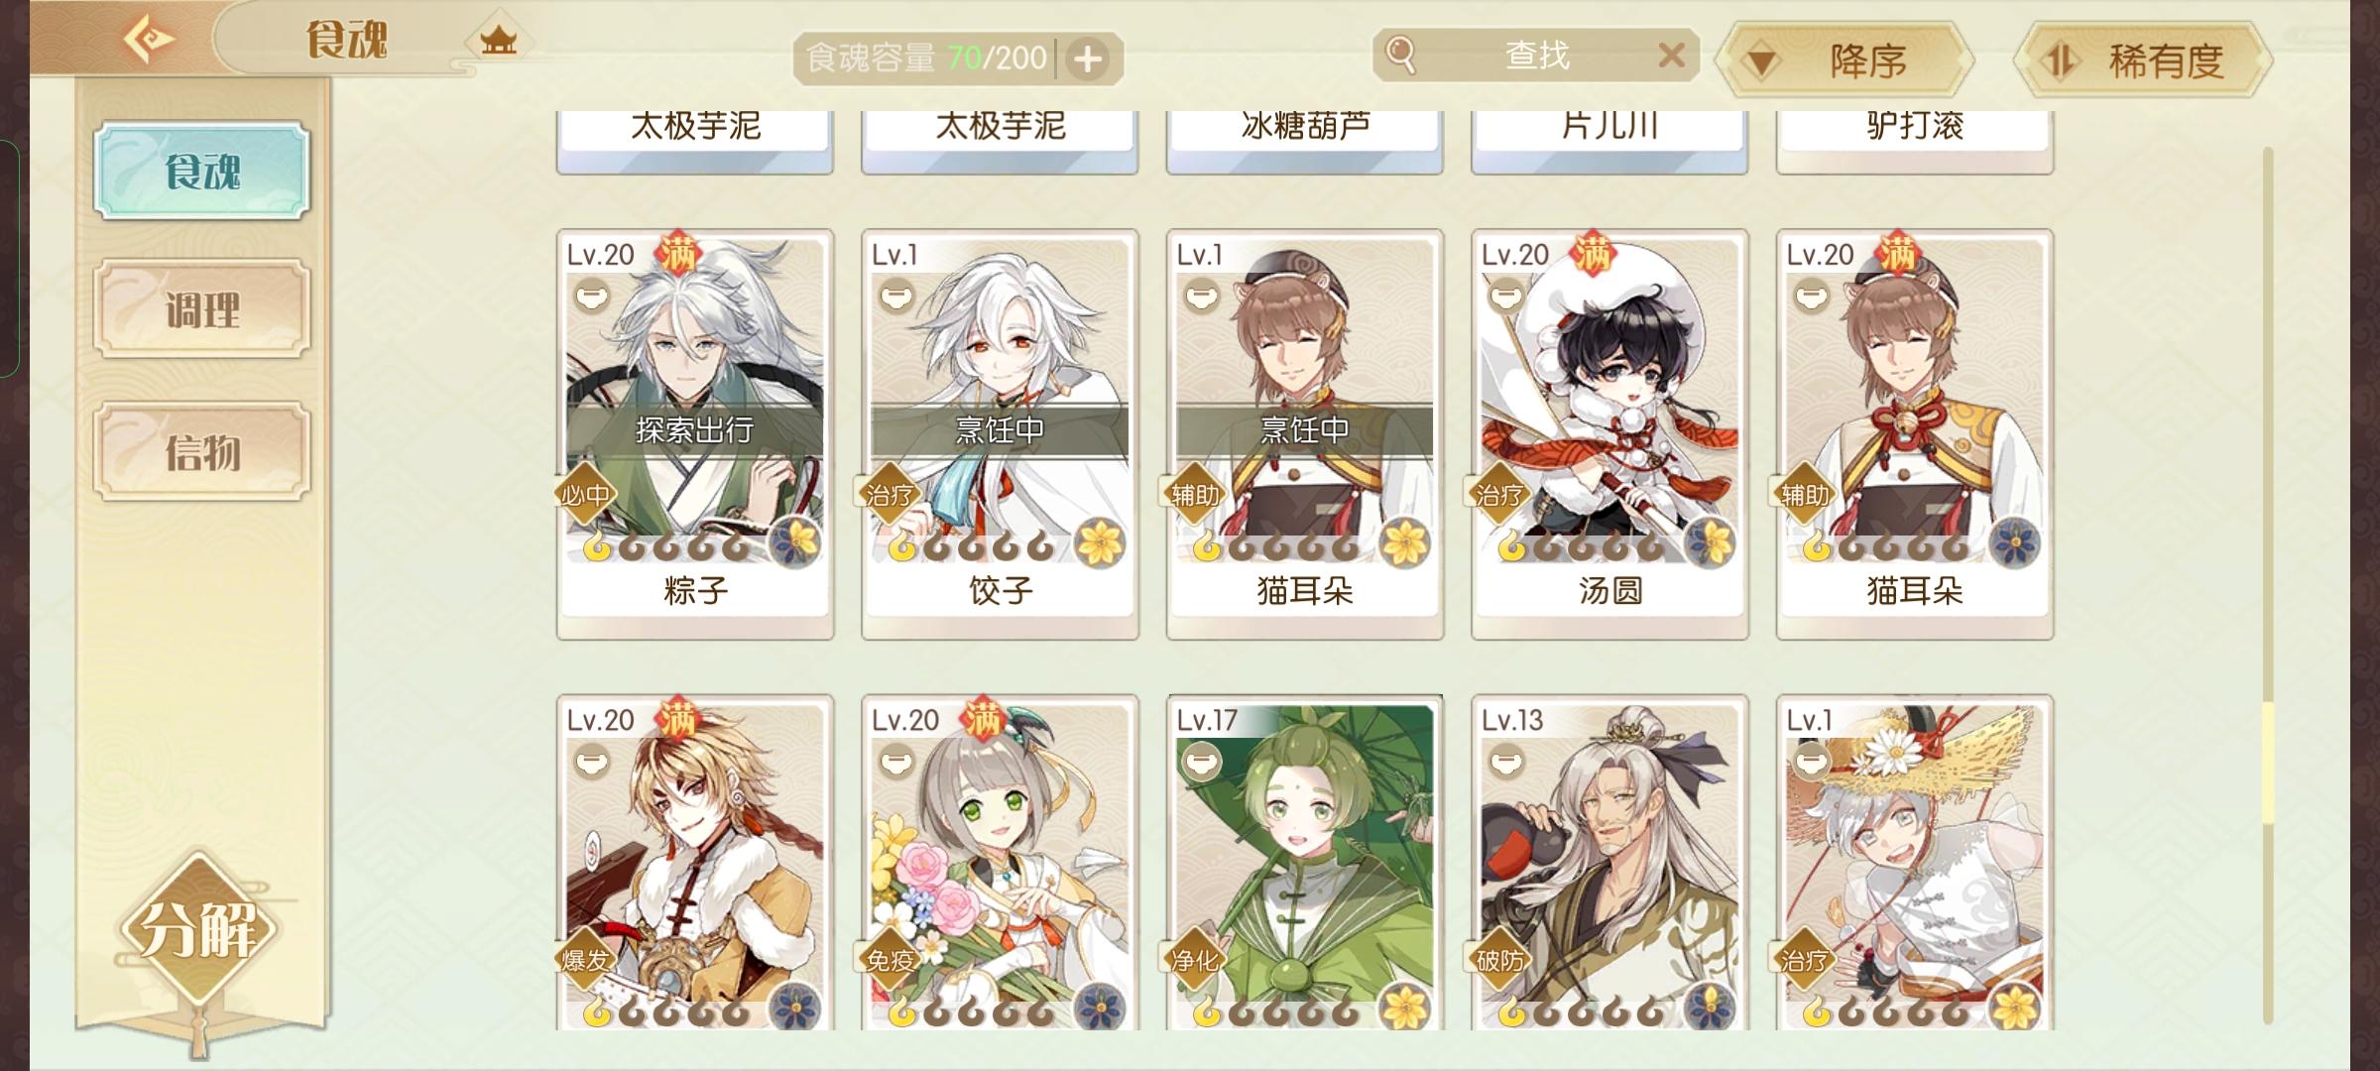This screenshot has height=1071, width=2380.
Task: Clear search with the X icon
Action: tap(1671, 56)
